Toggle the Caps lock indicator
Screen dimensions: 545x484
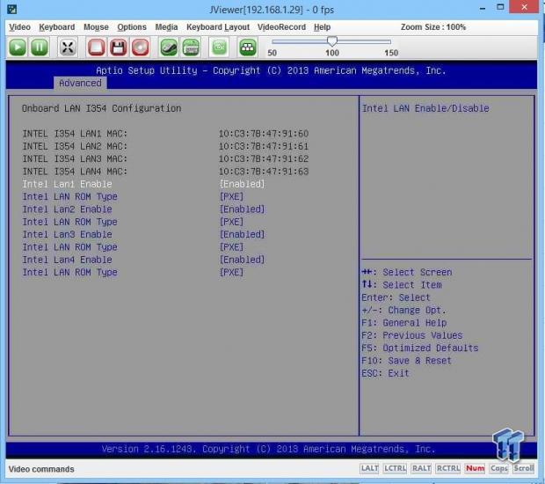click(x=499, y=468)
